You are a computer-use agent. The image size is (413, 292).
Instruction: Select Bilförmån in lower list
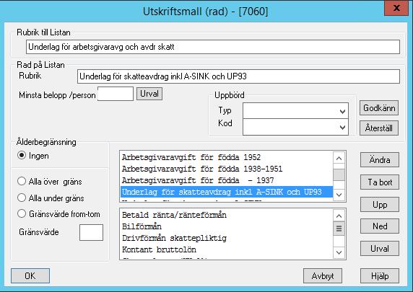pos(227,226)
